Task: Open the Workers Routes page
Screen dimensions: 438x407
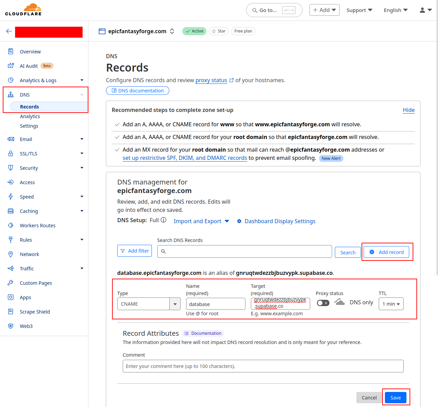Action: (38, 226)
